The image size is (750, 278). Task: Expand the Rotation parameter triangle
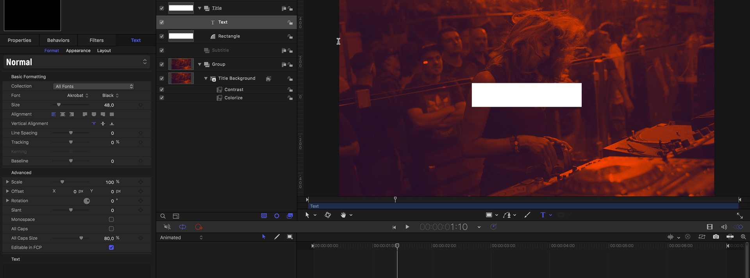[7, 201]
